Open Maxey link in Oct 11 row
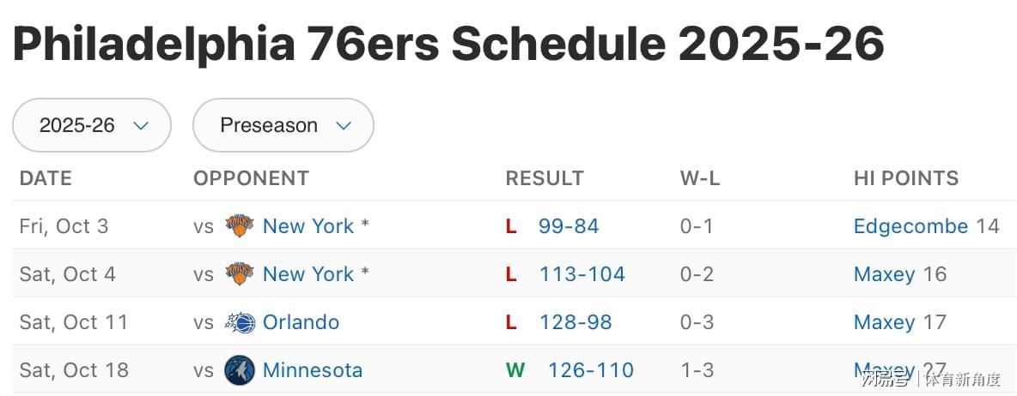Screen dimensions: 1017x396 (x=884, y=322)
